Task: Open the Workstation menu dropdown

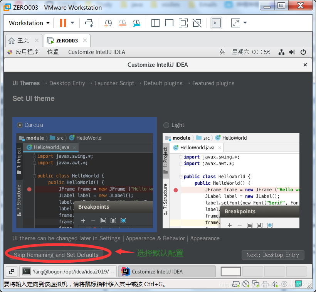Action: (29, 23)
